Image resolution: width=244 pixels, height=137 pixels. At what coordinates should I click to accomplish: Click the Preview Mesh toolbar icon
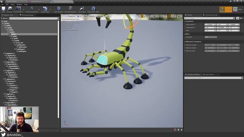18,9
